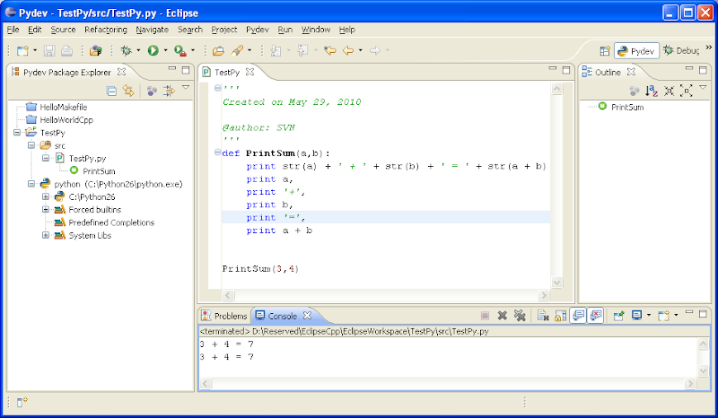This screenshot has height=418, width=718.
Task: Collapse all in Package Explorer toolbar
Action: 111,91
